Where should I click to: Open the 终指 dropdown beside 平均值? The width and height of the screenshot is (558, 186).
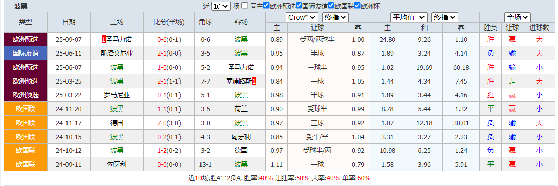pos(444,17)
